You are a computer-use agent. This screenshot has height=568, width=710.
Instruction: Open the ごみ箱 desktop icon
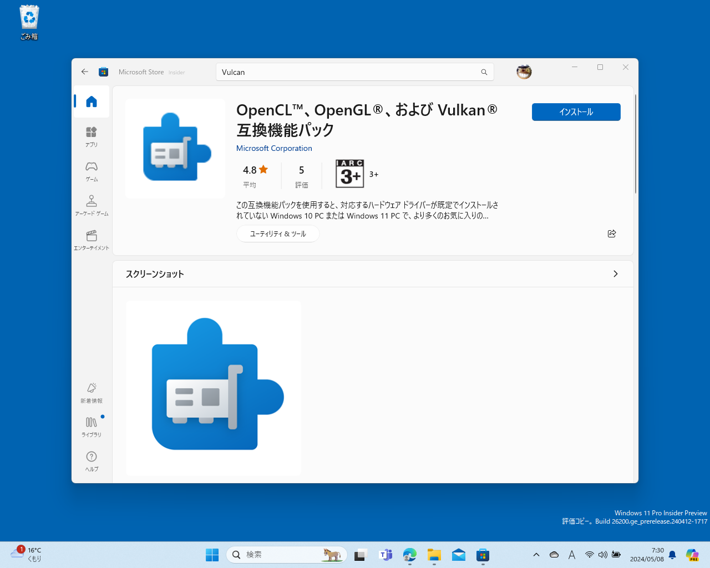click(29, 22)
